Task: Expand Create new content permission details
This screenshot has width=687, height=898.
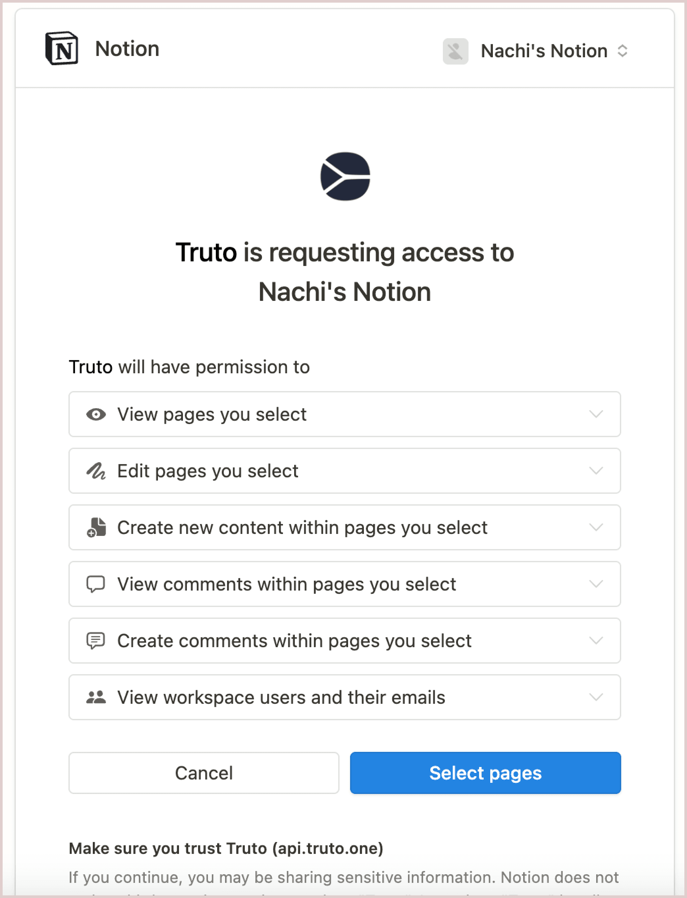Action: coord(596,528)
